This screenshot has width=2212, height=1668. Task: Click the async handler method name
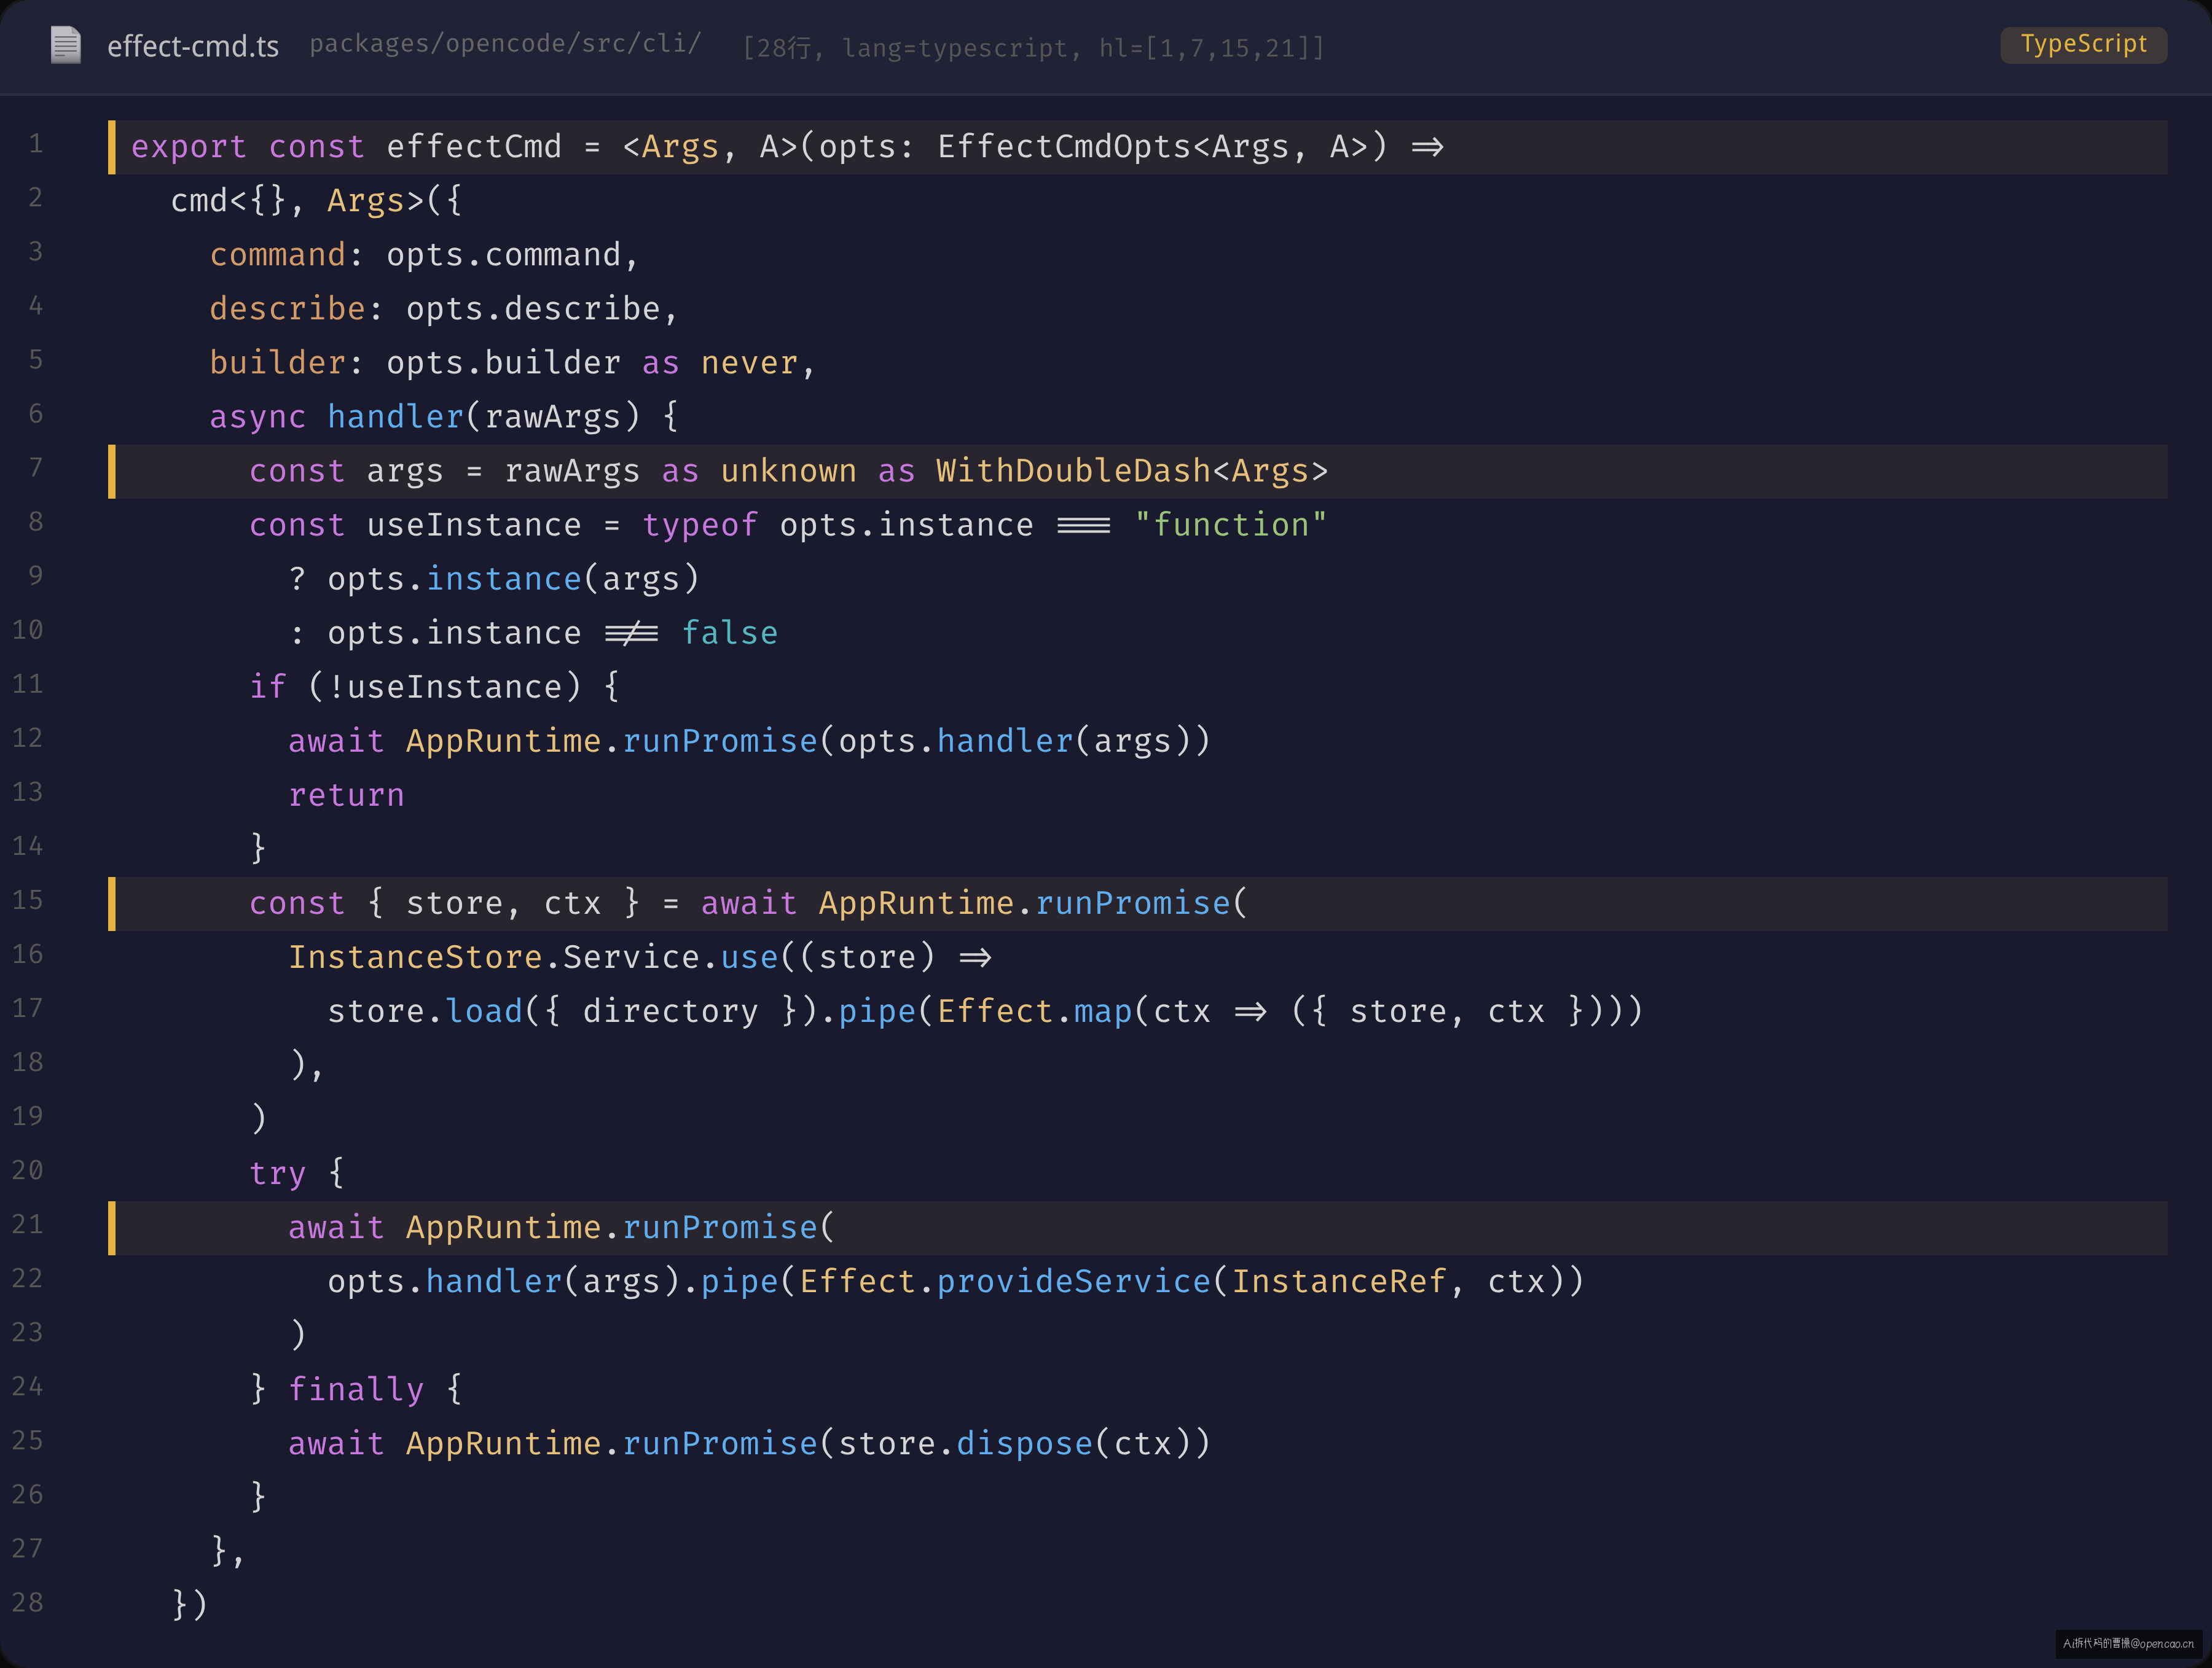[x=396, y=417]
